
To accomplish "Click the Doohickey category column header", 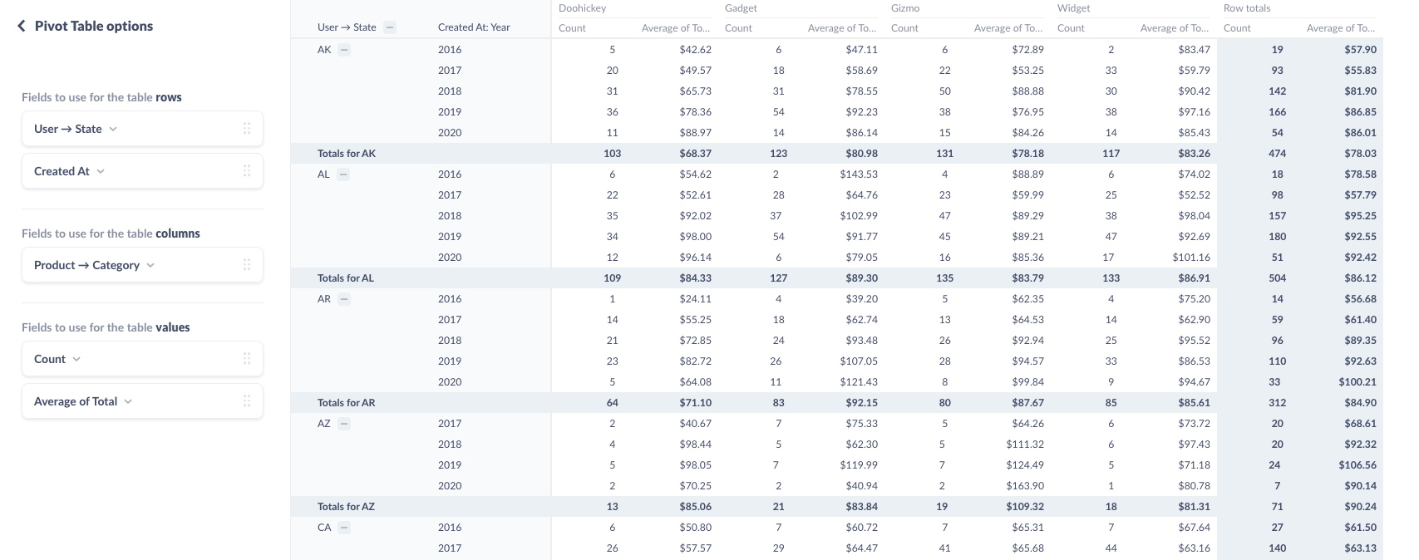I will [582, 8].
